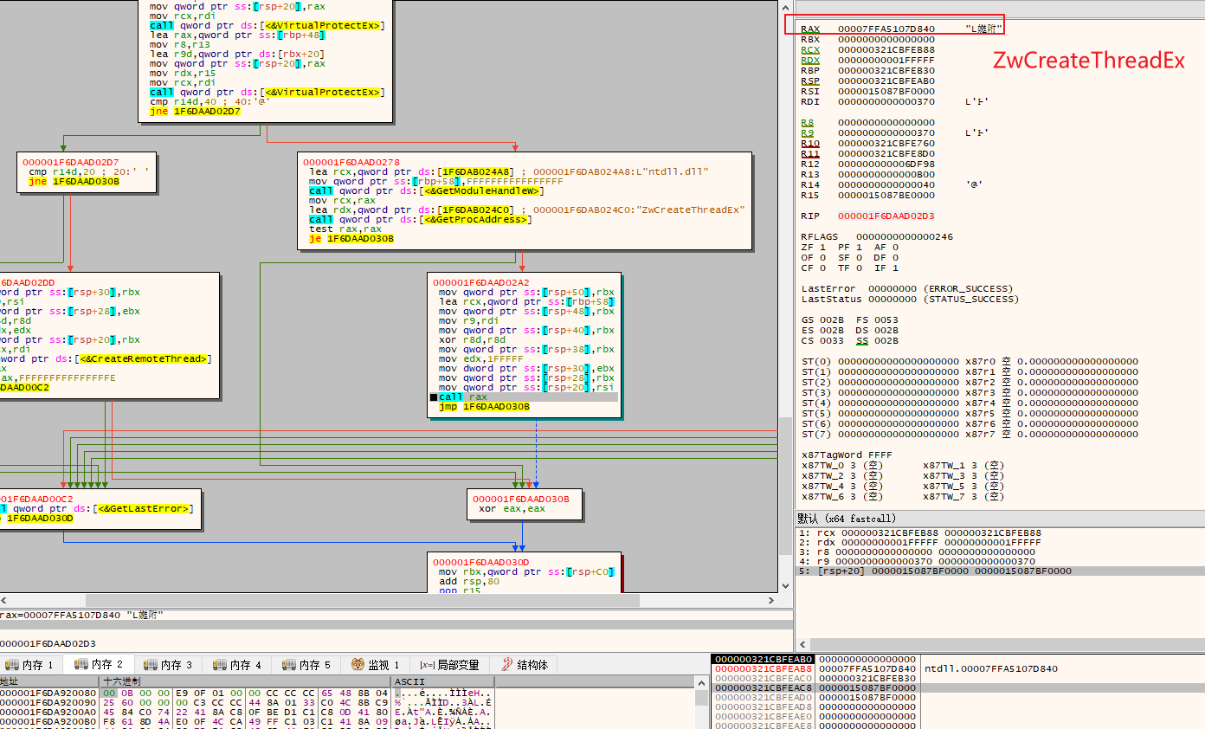Select the RFLAGS value 0000000000000246
Screen dimensions: 1205x729
905,237
